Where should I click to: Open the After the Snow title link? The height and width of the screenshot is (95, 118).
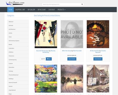point(67,51)
